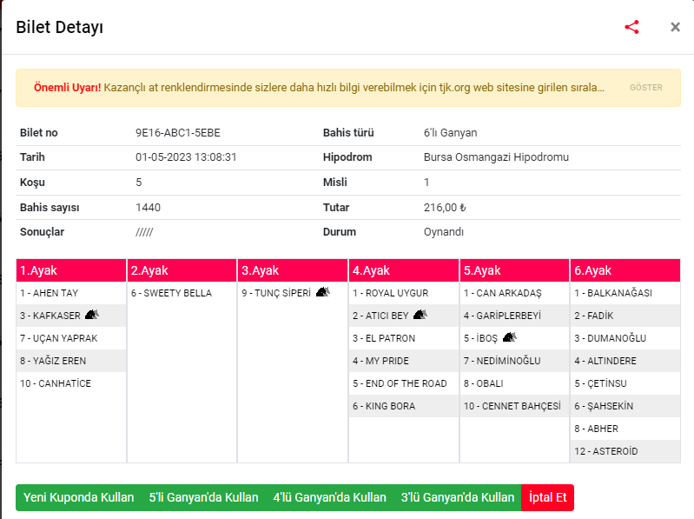Close the Bilet Detayı dialog

tap(675, 27)
